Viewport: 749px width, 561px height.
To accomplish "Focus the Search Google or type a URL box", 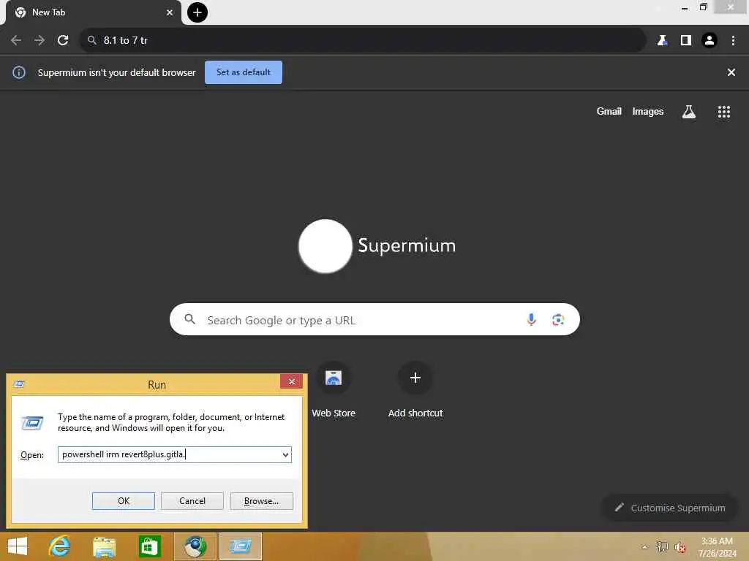I will [x=374, y=319].
